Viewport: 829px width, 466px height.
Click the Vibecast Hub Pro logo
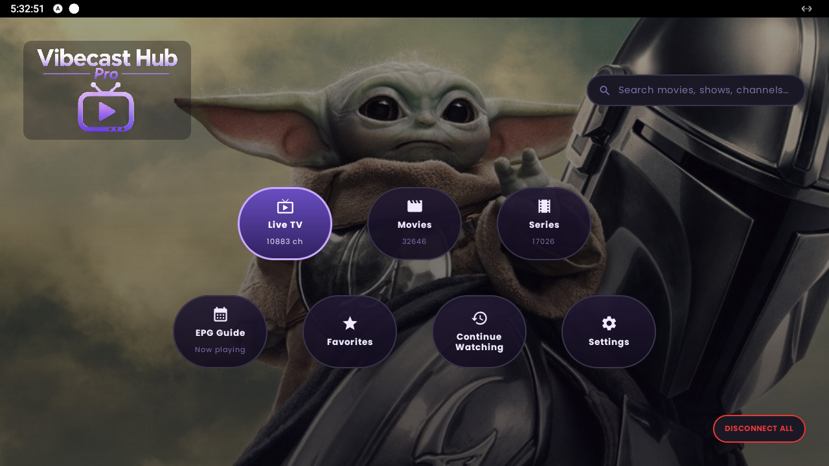[x=107, y=91]
